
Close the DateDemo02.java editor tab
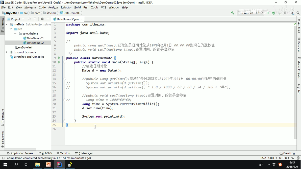(x=82, y=19)
